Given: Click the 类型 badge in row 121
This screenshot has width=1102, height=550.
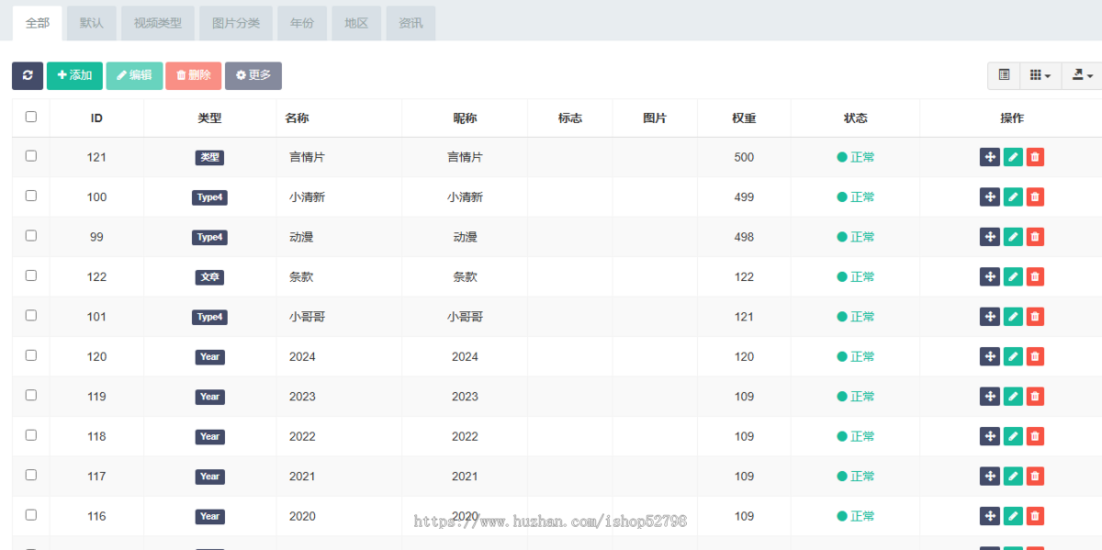Looking at the screenshot, I should click(x=209, y=157).
